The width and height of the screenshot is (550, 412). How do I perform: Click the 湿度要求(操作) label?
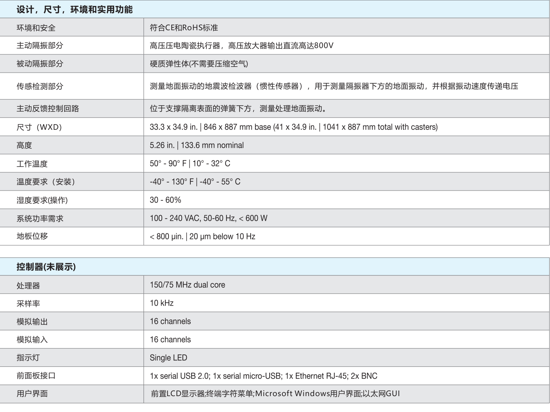[42, 200]
